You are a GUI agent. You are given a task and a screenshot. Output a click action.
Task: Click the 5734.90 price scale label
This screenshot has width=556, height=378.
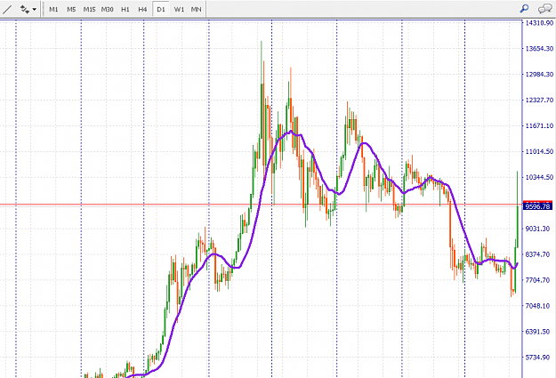(x=537, y=357)
